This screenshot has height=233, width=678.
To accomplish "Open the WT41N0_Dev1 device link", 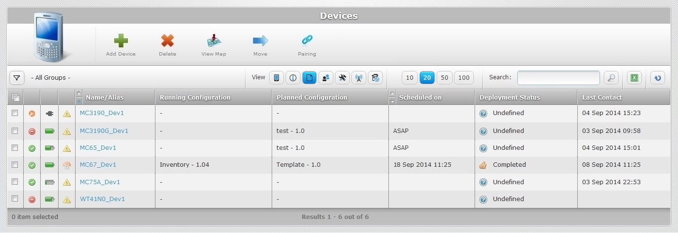I will click(102, 199).
